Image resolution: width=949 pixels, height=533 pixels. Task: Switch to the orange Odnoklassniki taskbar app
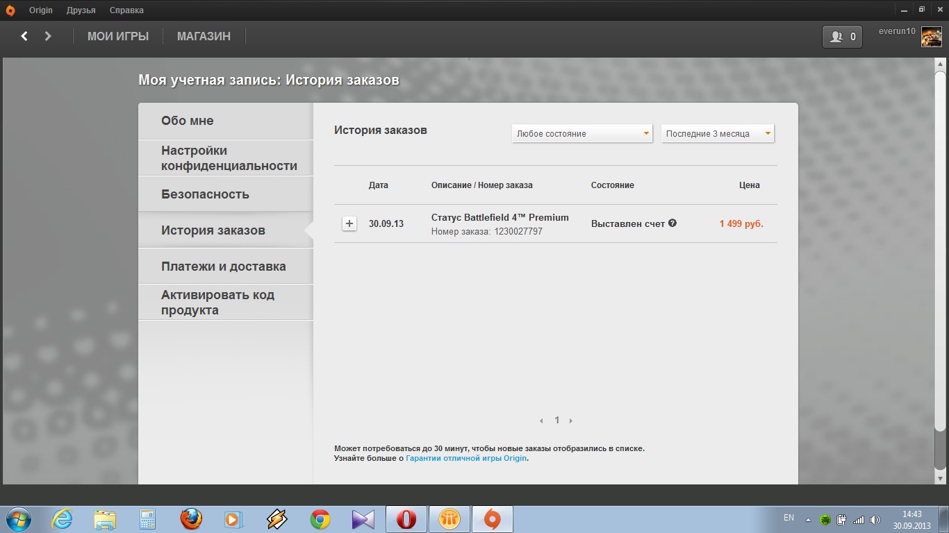point(449,519)
